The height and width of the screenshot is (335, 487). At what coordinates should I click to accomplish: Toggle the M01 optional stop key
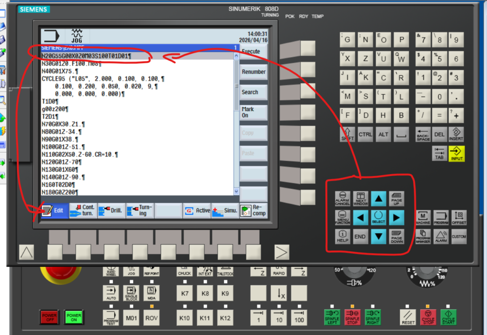(x=131, y=317)
